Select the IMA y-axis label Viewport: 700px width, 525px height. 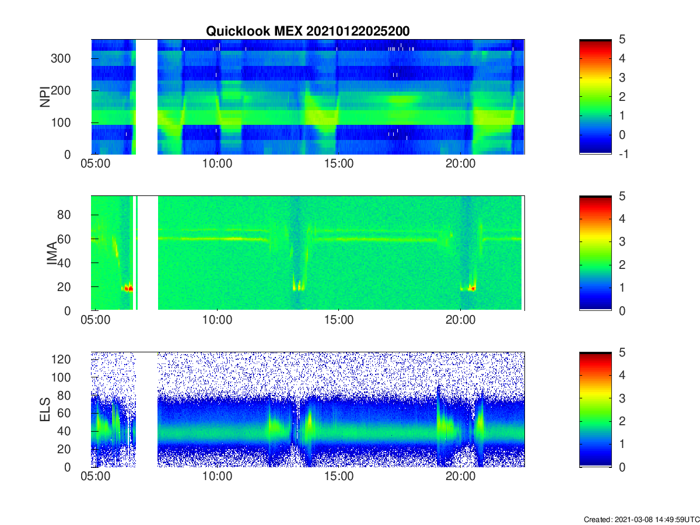pos(52,253)
